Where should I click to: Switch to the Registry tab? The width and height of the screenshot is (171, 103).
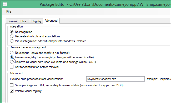point(36,21)
